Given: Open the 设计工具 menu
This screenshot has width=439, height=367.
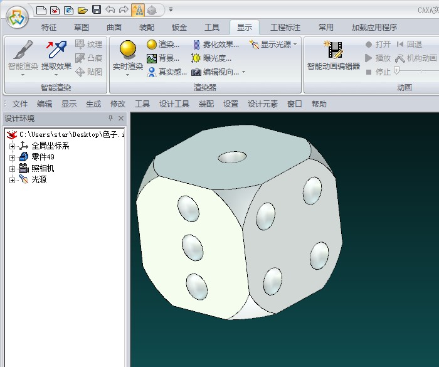Looking at the screenshot, I should [x=174, y=104].
